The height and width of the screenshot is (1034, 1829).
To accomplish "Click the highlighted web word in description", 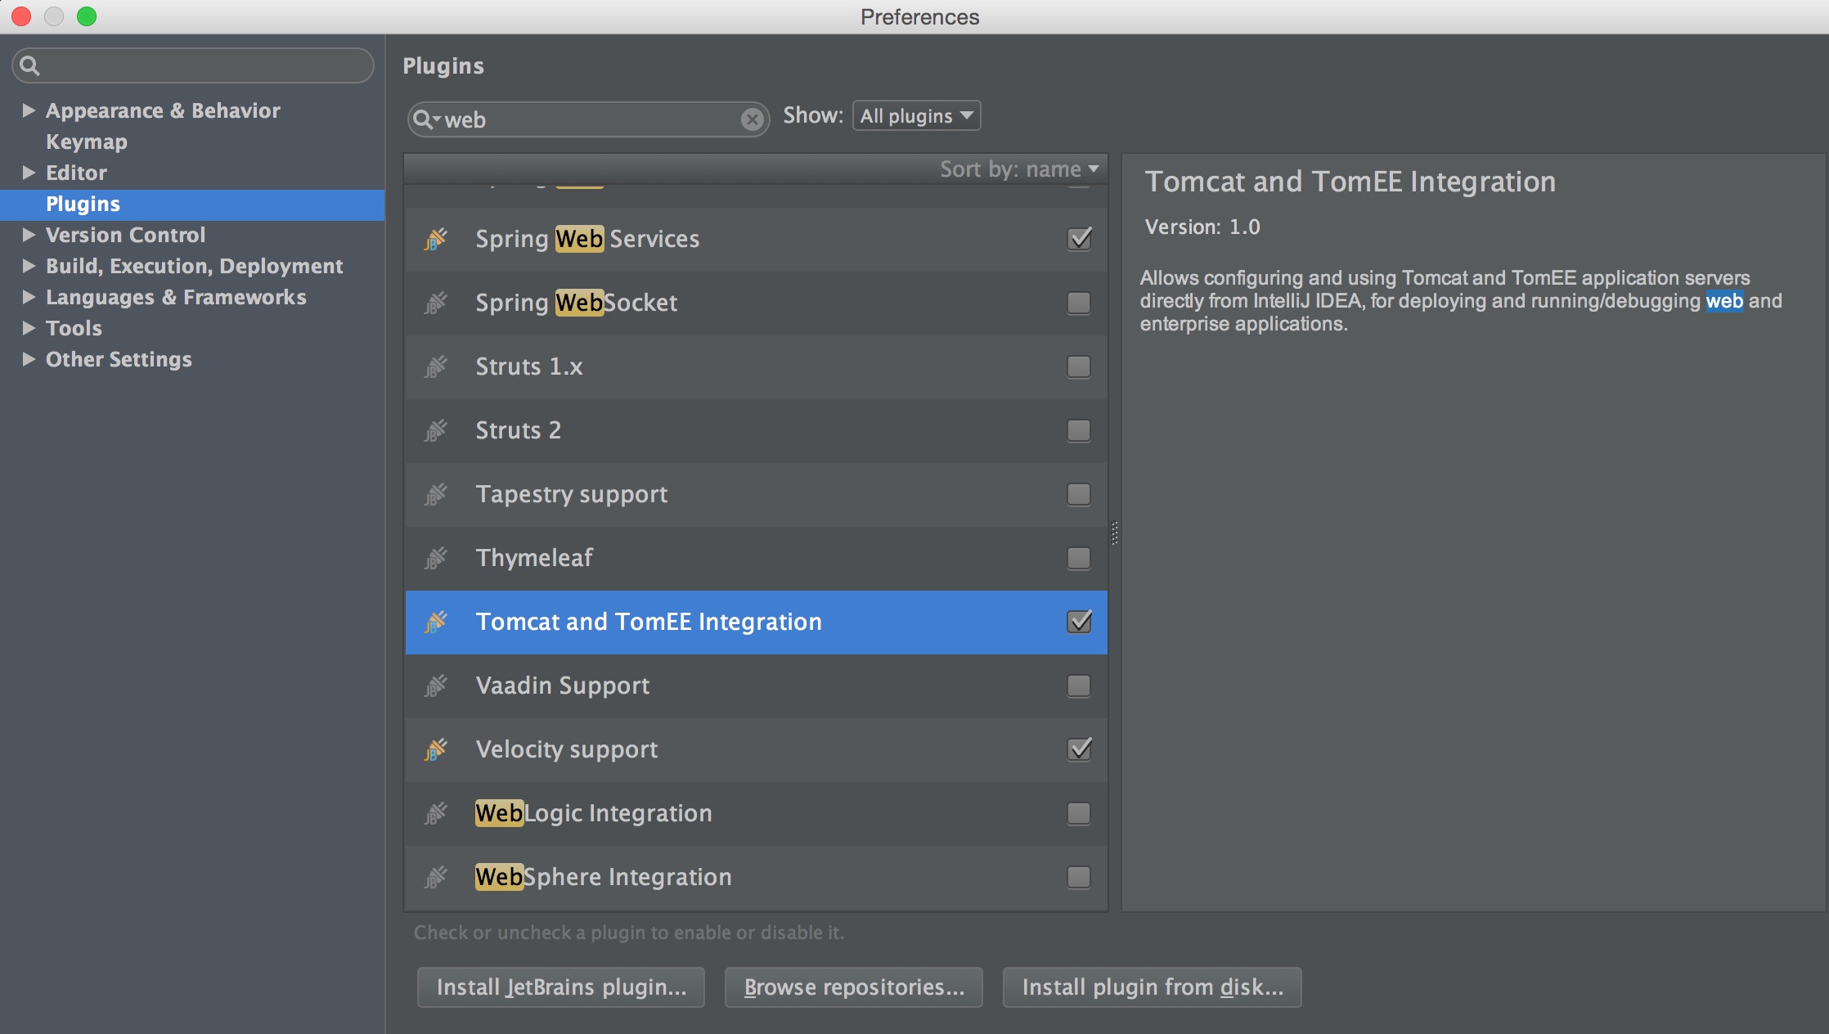I will (x=1724, y=301).
